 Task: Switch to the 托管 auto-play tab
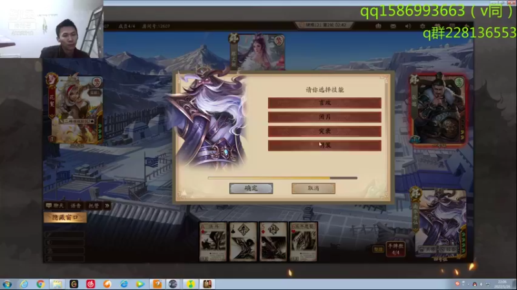pos(94,206)
